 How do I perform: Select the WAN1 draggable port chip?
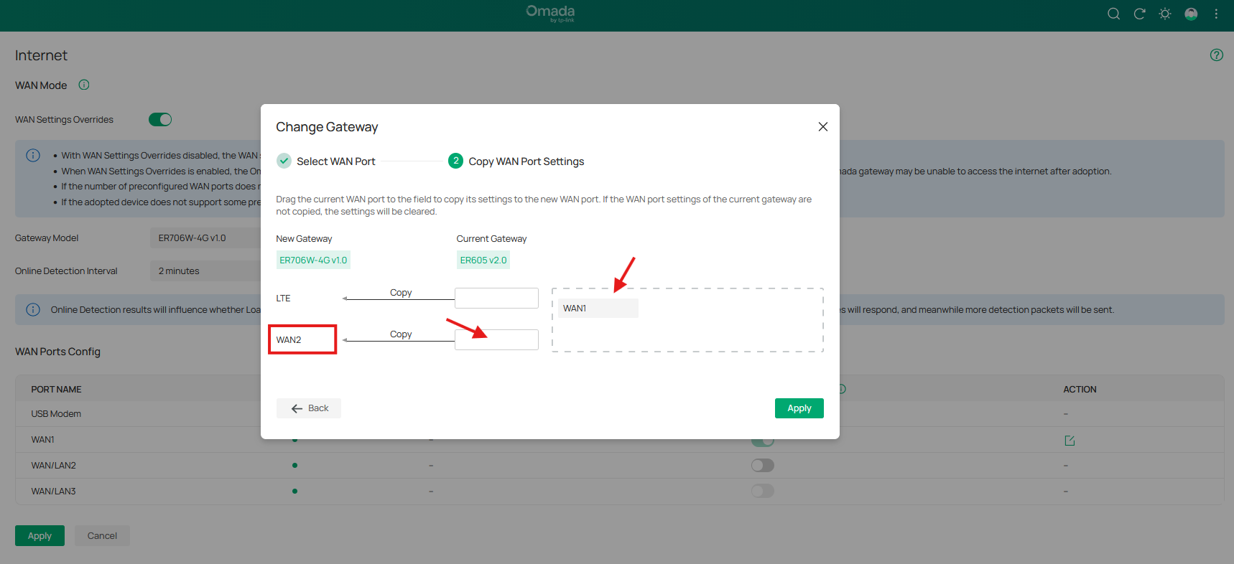[x=598, y=308]
